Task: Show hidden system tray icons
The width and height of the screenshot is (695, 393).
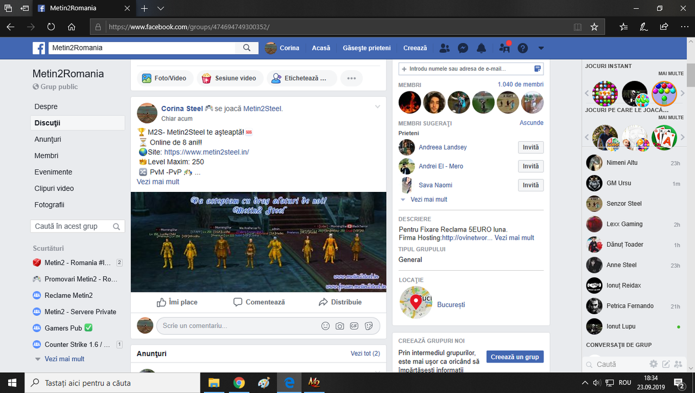Action: pos(585,383)
